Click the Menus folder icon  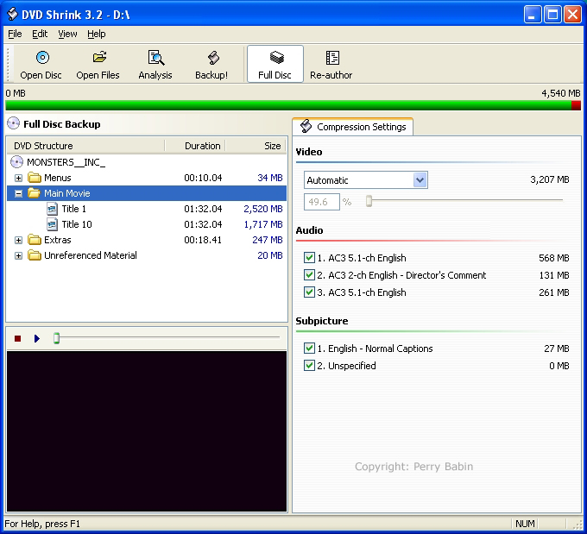(x=35, y=178)
